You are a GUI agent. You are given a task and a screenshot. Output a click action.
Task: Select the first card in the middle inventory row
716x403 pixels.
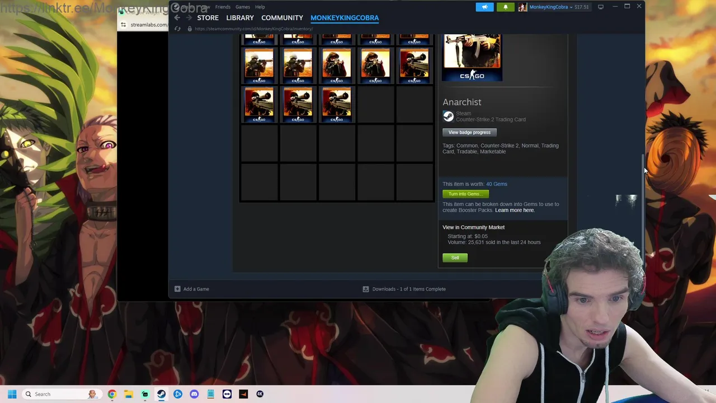tap(259, 65)
